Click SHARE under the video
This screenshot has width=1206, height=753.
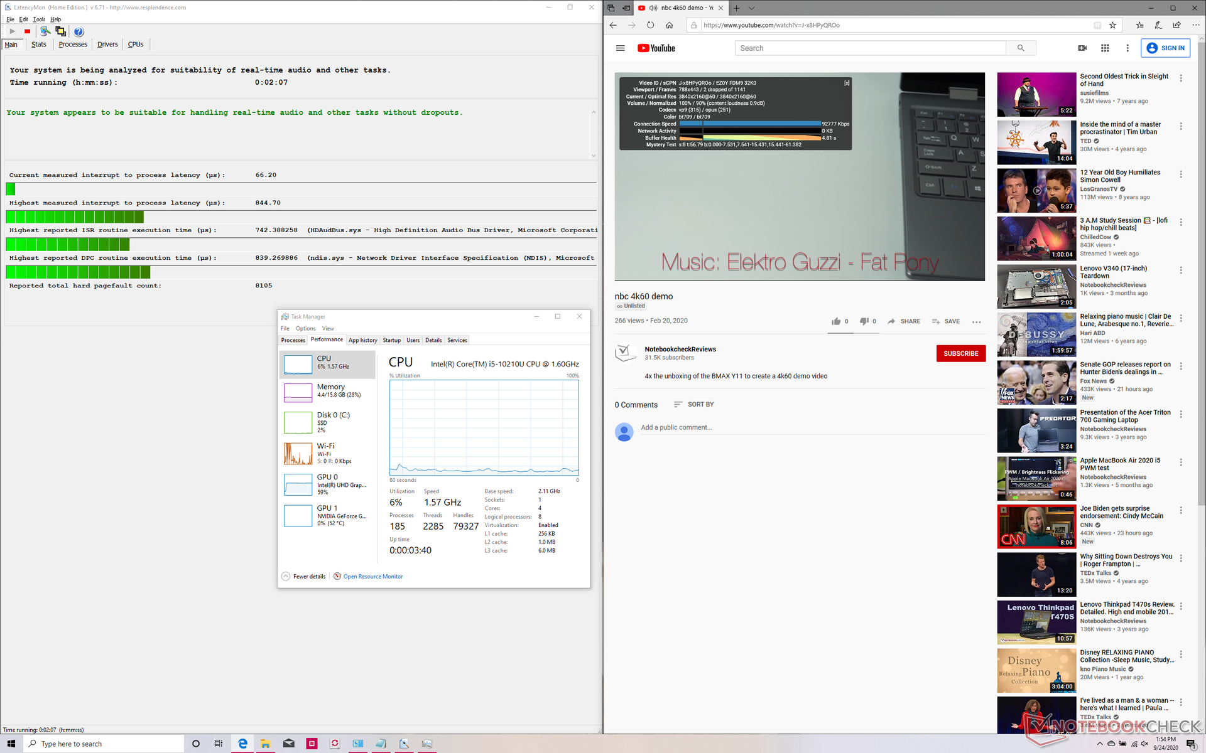tap(904, 321)
